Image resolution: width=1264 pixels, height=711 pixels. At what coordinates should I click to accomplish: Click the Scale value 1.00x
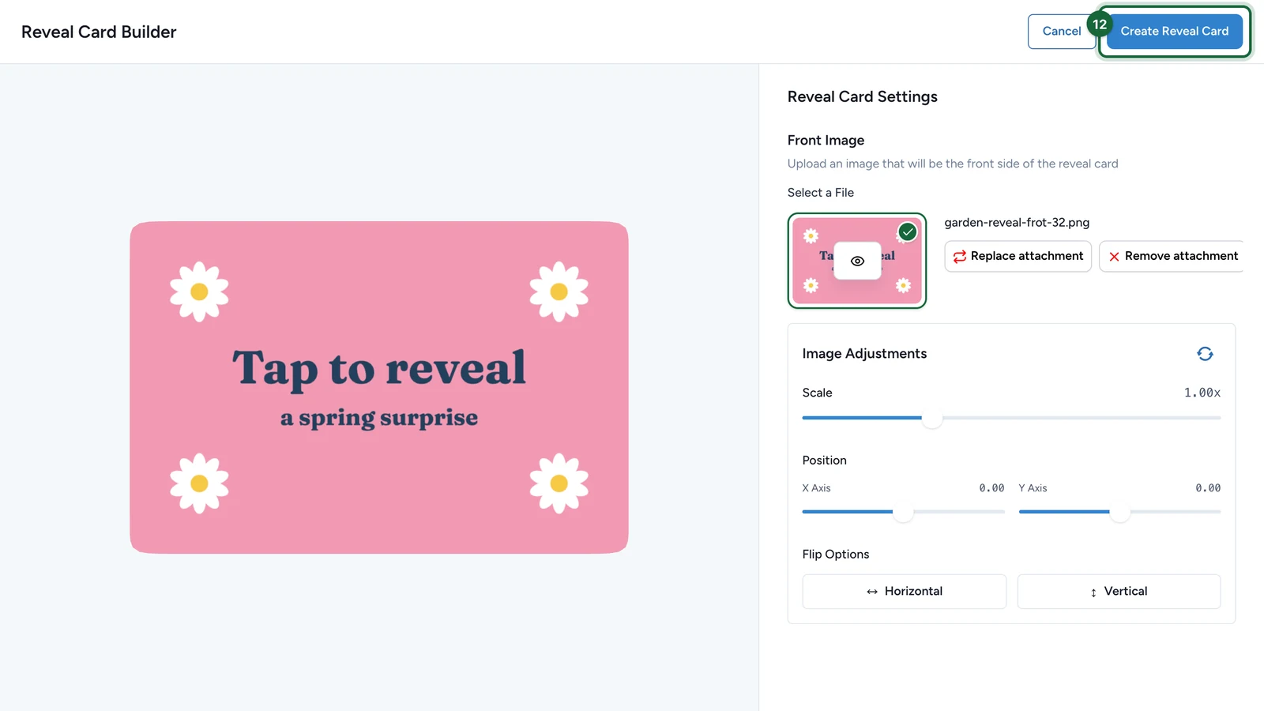pyautogui.click(x=1202, y=393)
